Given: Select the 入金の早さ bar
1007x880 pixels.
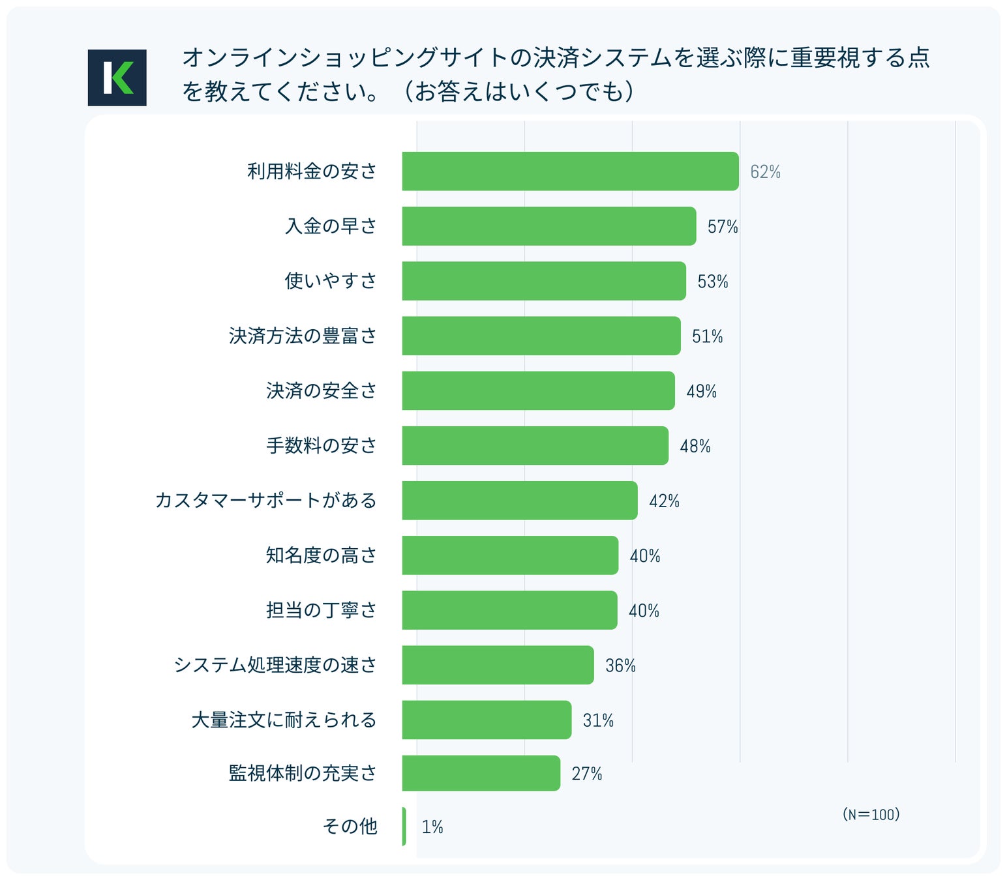Looking at the screenshot, I should point(549,226).
